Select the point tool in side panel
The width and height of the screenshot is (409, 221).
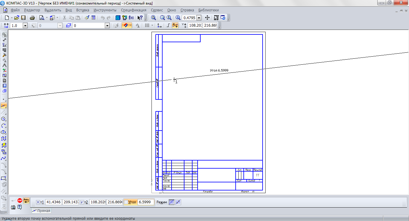pyautogui.click(x=4, y=99)
